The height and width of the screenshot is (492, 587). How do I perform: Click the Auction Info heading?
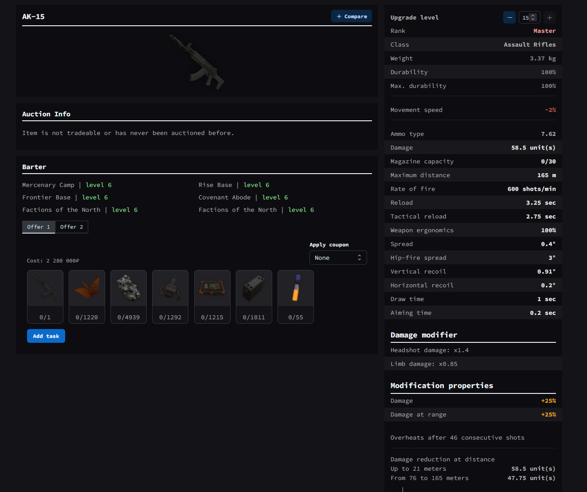pos(46,114)
